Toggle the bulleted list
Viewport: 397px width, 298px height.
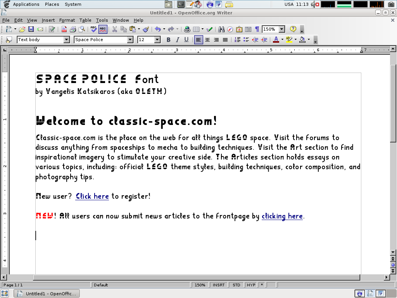(246, 40)
